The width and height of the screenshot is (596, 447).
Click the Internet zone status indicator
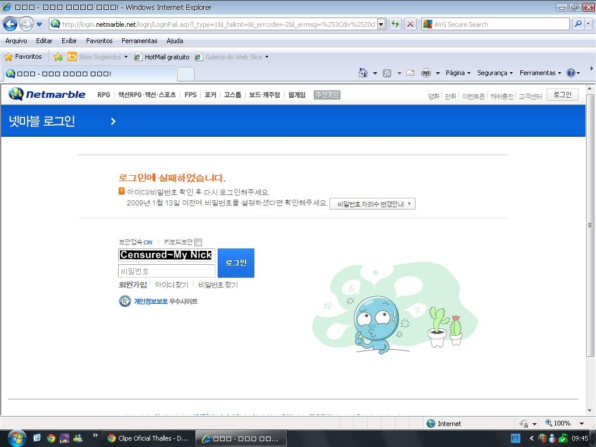444,424
